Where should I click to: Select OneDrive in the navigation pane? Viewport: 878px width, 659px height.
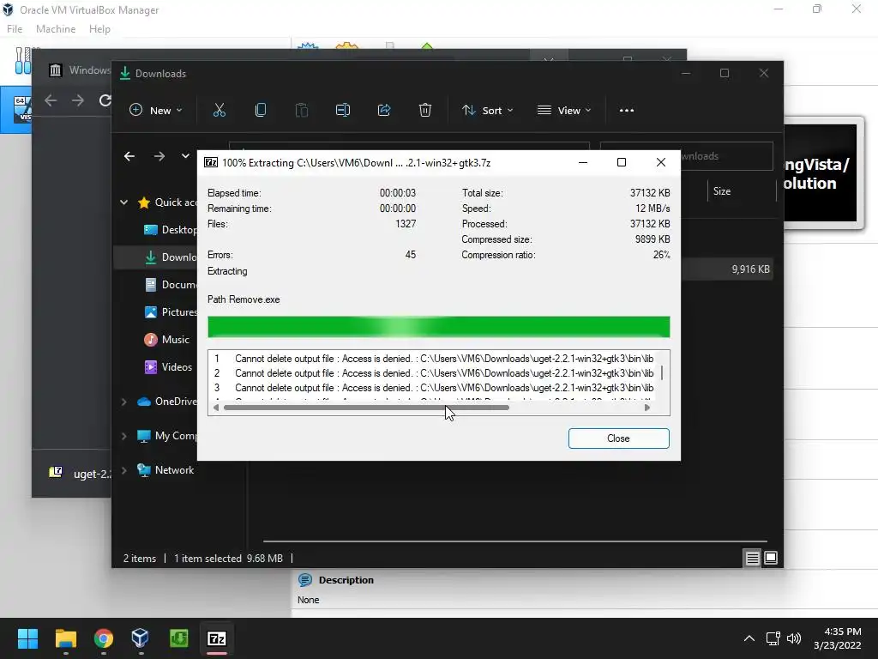(x=167, y=402)
